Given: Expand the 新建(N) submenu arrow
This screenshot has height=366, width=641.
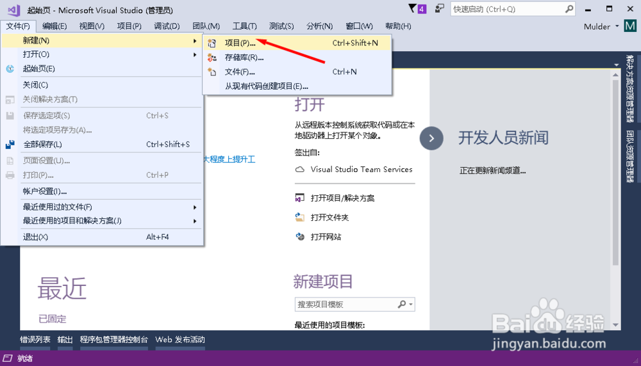Looking at the screenshot, I should tap(195, 41).
